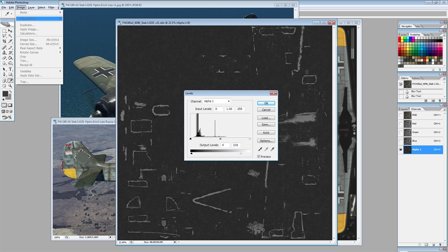Open the Layer menu
This screenshot has height=252, width=448.
[x=31, y=8]
